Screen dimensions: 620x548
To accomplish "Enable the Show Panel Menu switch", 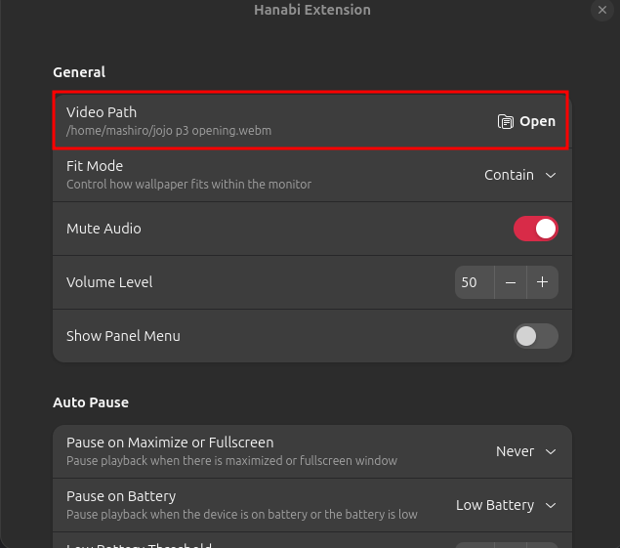I will [535, 336].
